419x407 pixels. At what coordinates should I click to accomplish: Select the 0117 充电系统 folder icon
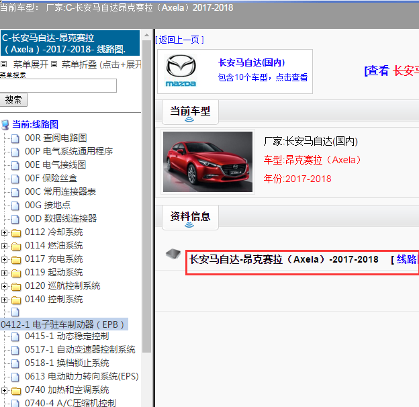pyautogui.click(x=16, y=259)
